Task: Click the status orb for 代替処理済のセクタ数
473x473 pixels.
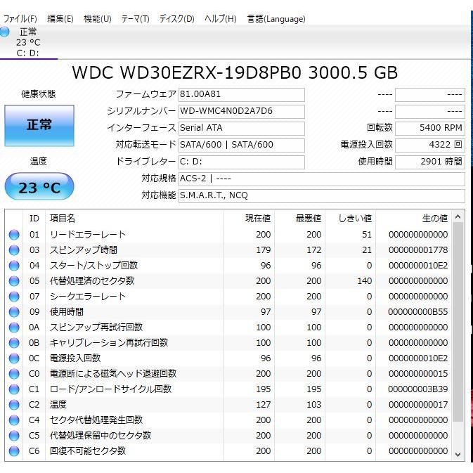Action: point(14,281)
